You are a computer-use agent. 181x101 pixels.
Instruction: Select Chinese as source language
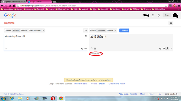tap(8, 31)
